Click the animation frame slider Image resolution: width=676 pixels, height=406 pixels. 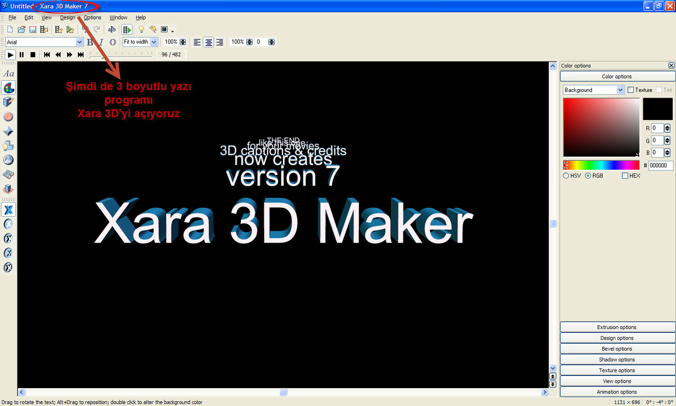(x=121, y=54)
